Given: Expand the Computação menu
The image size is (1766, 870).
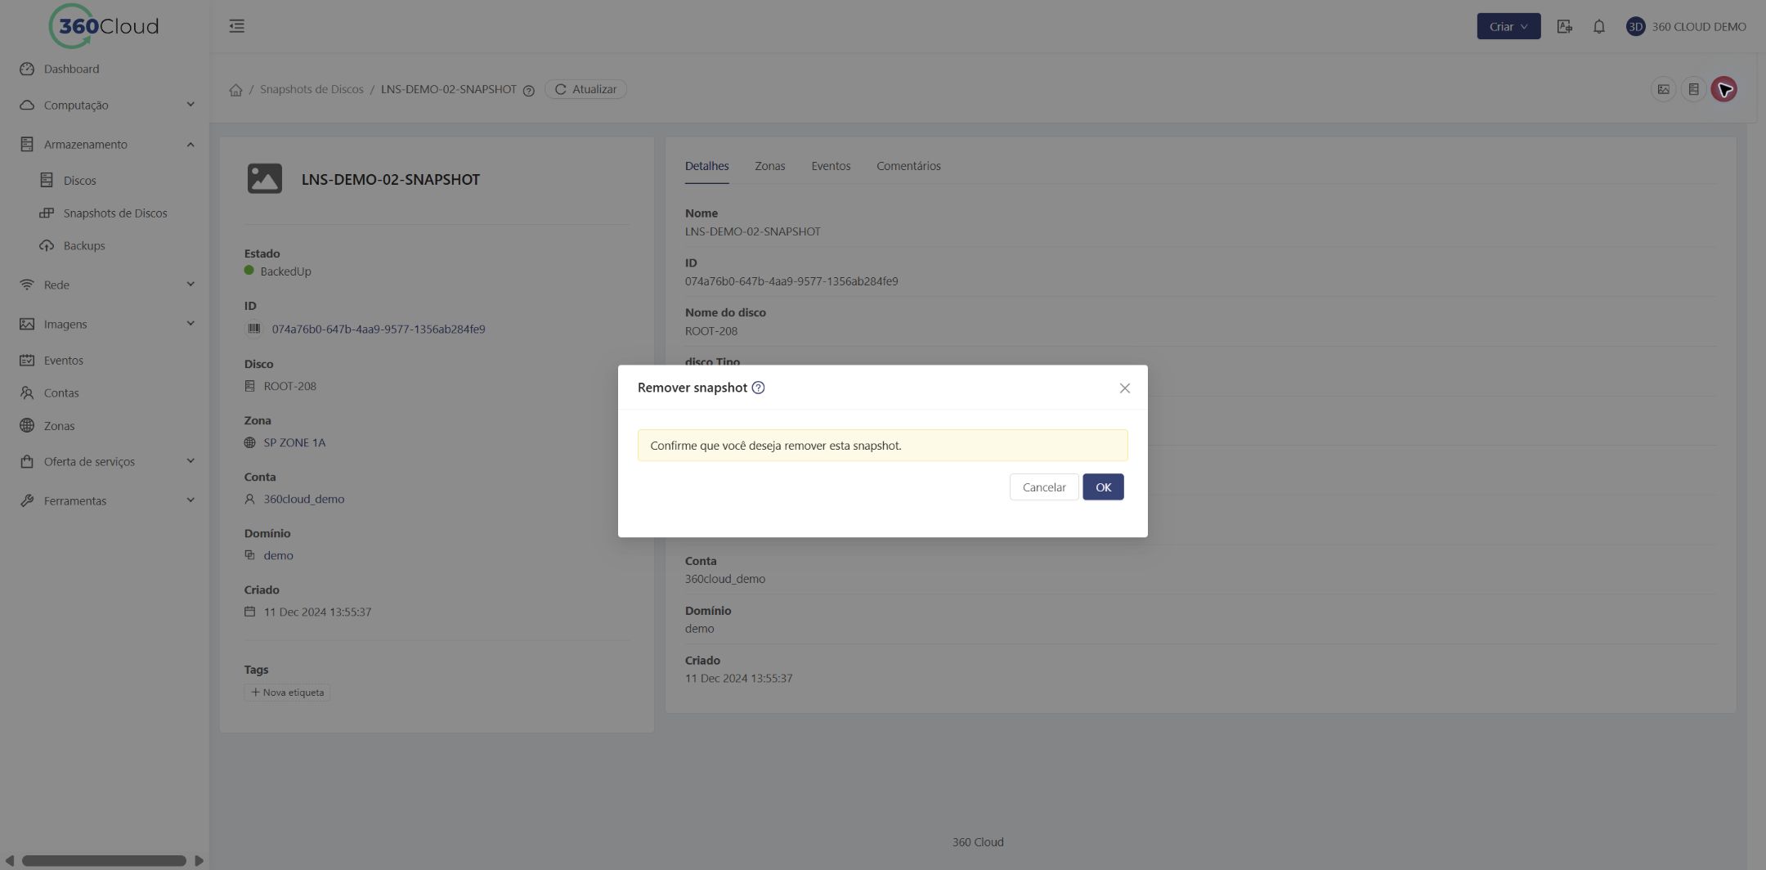Looking at the screenshot, I should click(105, 105).
